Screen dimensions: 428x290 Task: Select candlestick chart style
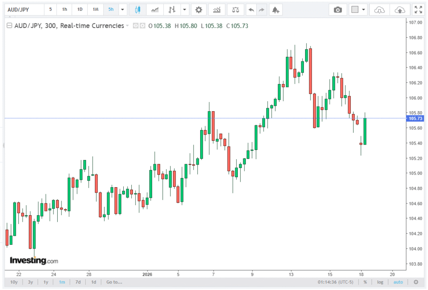click(x=138, y=10)
